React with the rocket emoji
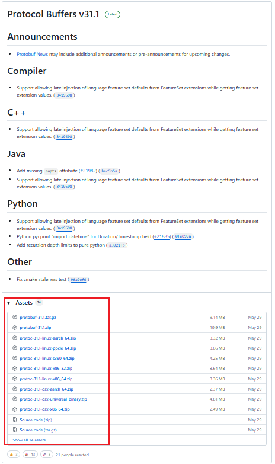Image resolution: width=275 pixels, height=464 pixels. [46, 455]
